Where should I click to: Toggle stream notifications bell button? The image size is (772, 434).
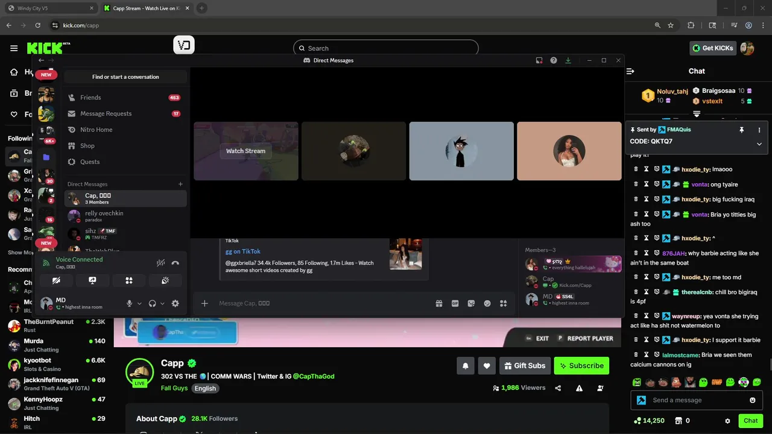(x=466, y=365)
